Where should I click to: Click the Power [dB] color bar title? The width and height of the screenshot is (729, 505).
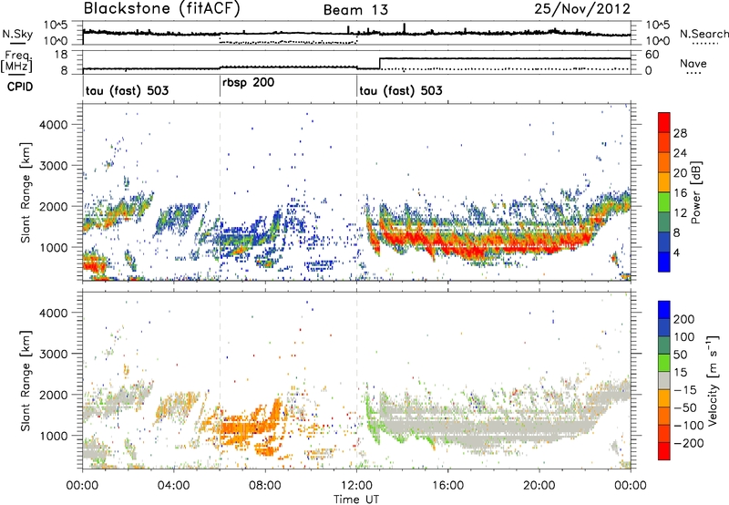click(696, 192)
